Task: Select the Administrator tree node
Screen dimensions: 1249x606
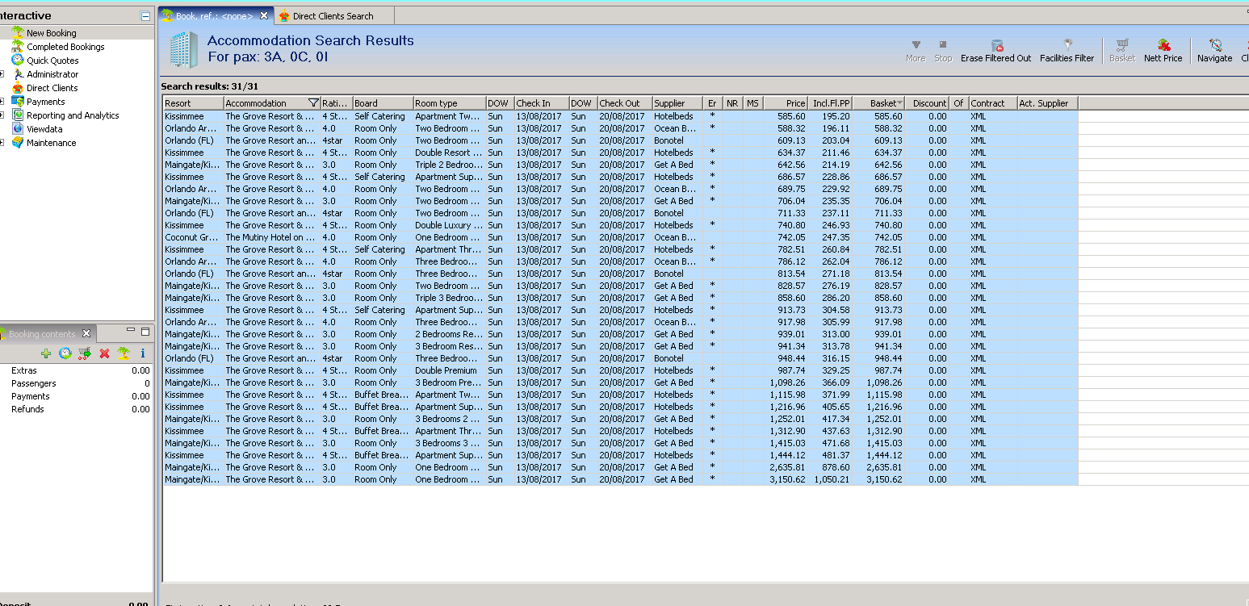Action: coord(52,74)
